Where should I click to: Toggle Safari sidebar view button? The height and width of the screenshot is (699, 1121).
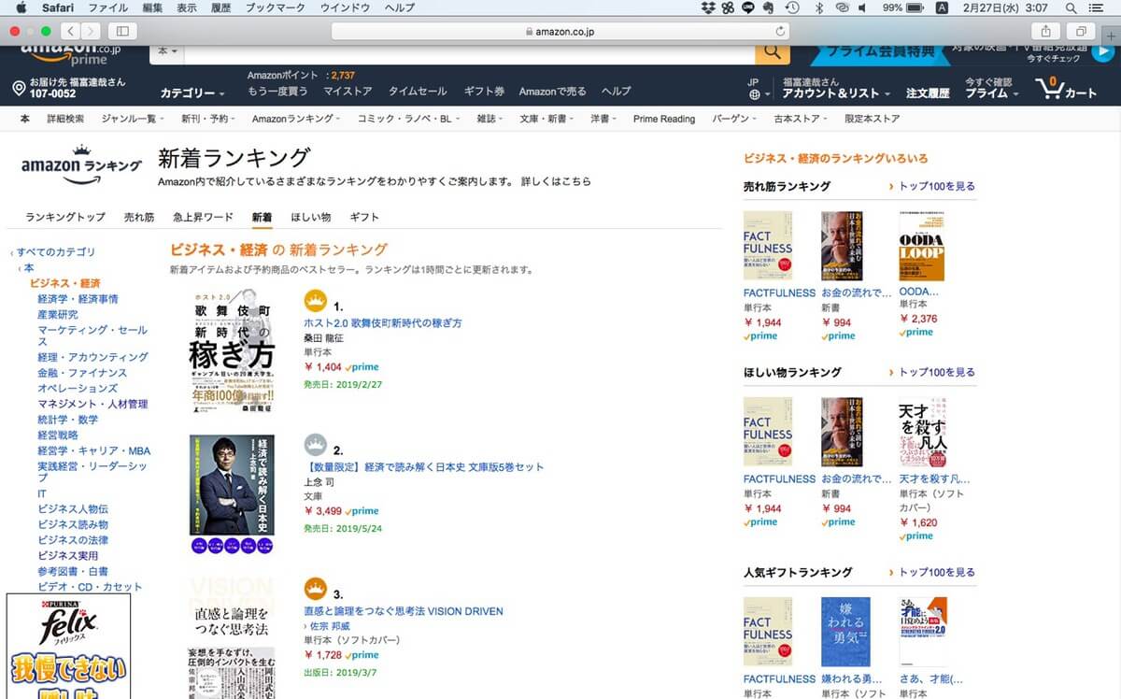tap(122, 32)
